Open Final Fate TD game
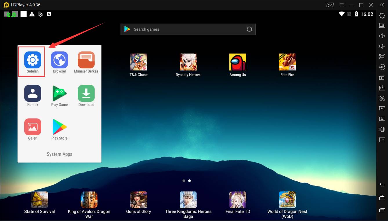Screen dimensions: 388x221 click(238, 200)
